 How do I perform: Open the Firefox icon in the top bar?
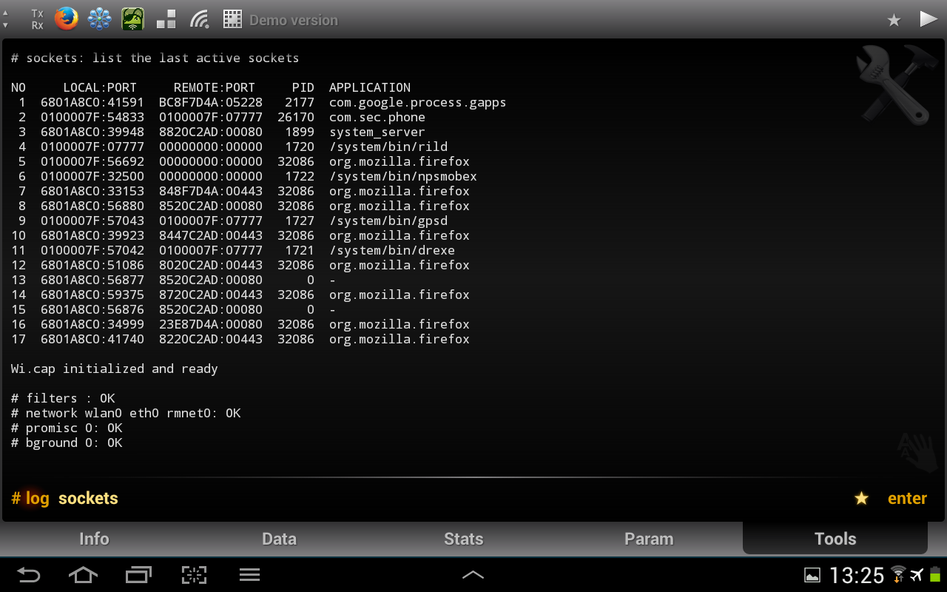[67, 18]
